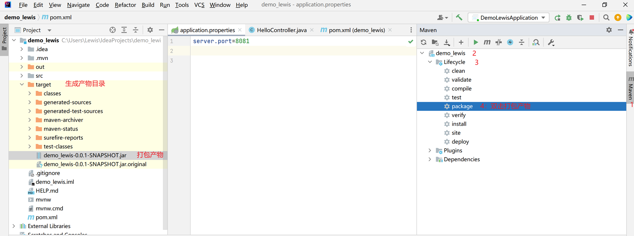The width and height of the screenshot is (634, 236).
Task: Open the VCS menu
Action: coord(199,5)
